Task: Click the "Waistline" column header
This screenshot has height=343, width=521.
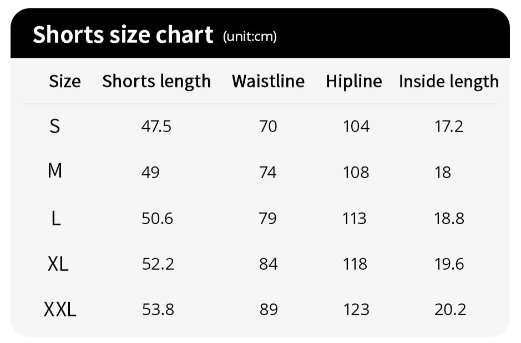Action: click(x=268, y=82)
